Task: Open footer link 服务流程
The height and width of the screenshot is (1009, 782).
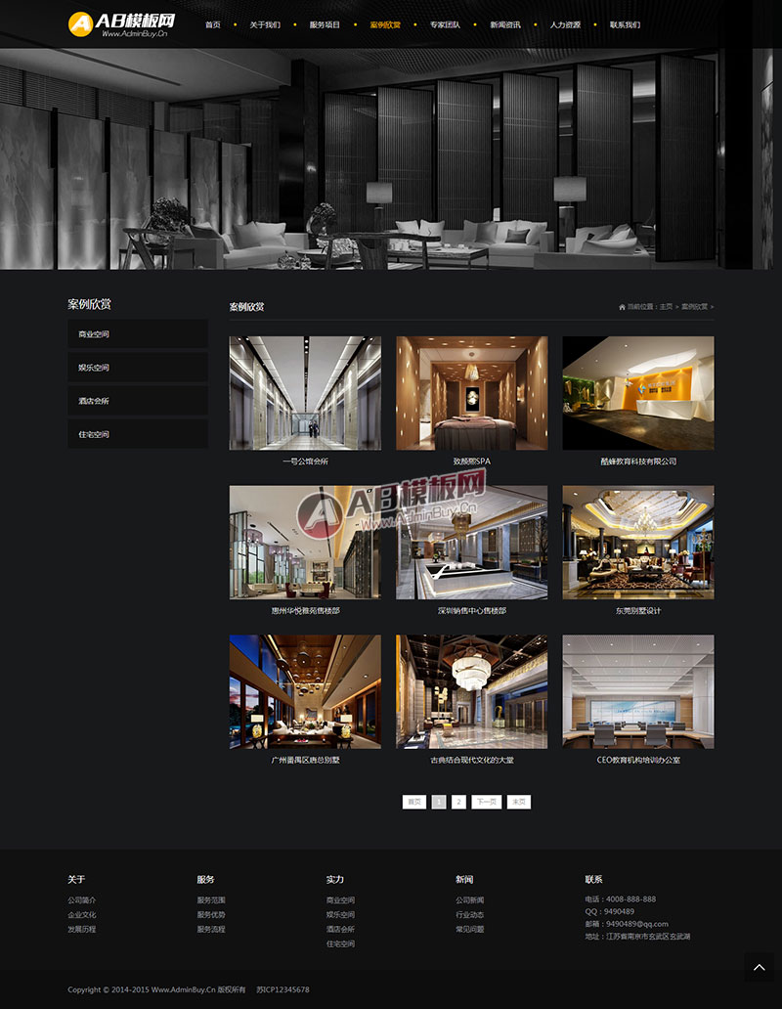Action: [211, 929]
